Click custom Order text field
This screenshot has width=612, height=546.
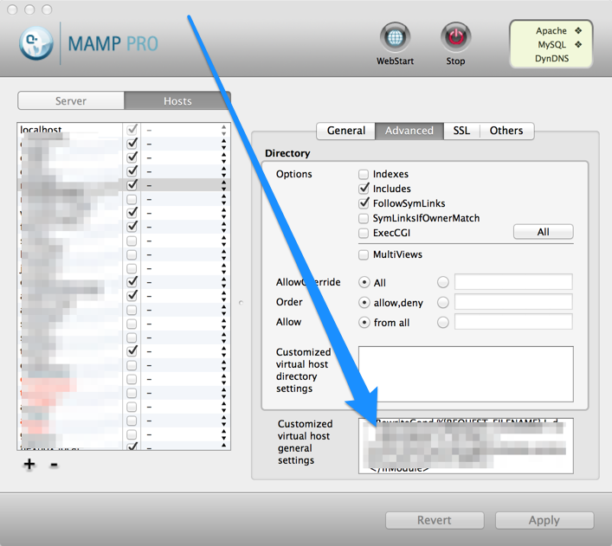513,302
